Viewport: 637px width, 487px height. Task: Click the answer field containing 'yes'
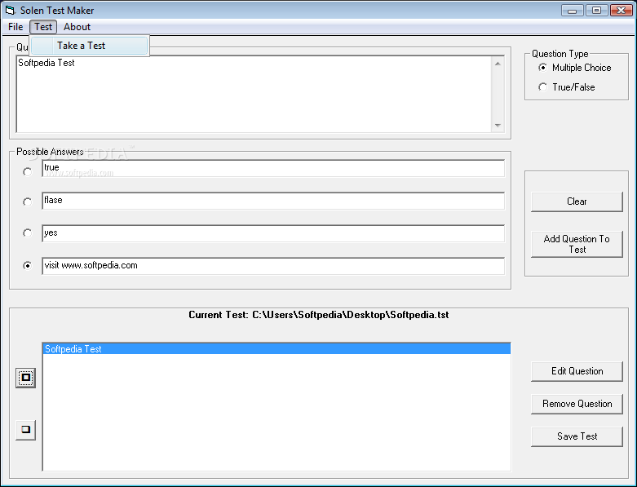[x=273, y=233]
